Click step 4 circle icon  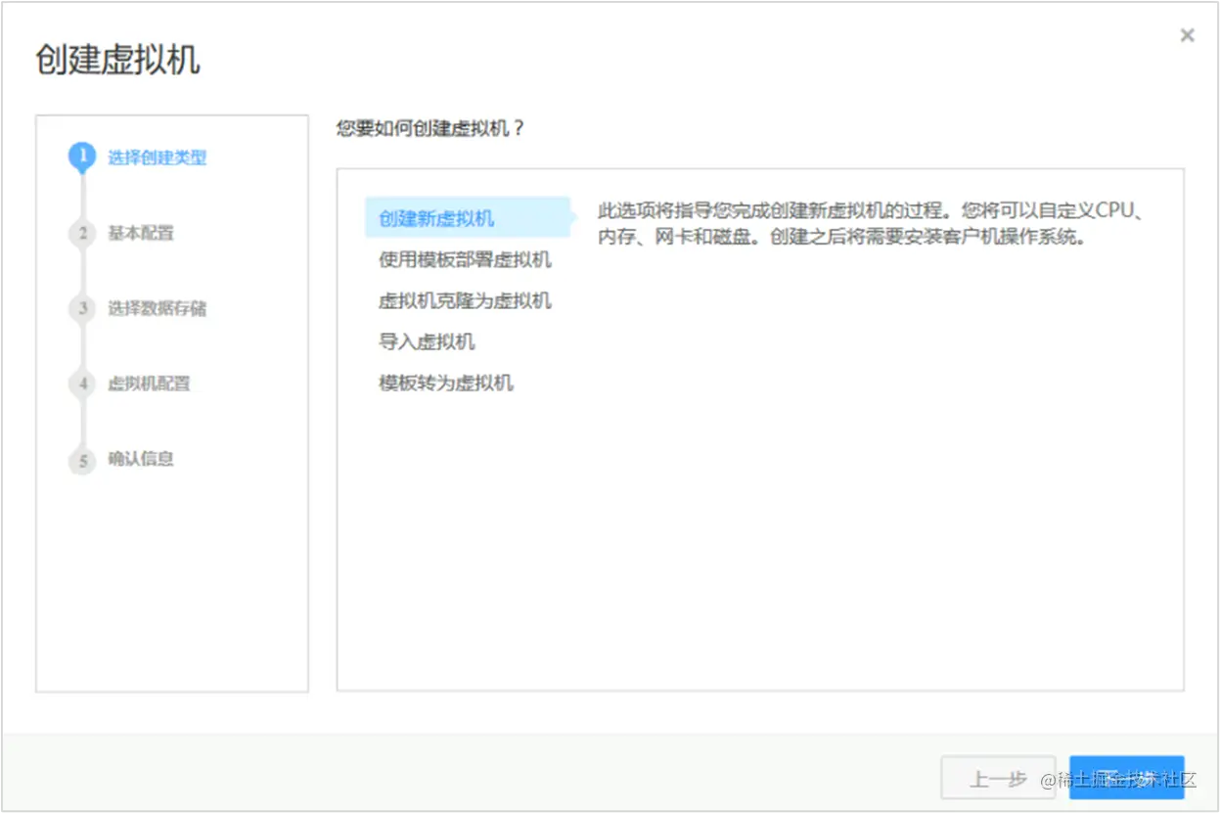pos(83,384)
